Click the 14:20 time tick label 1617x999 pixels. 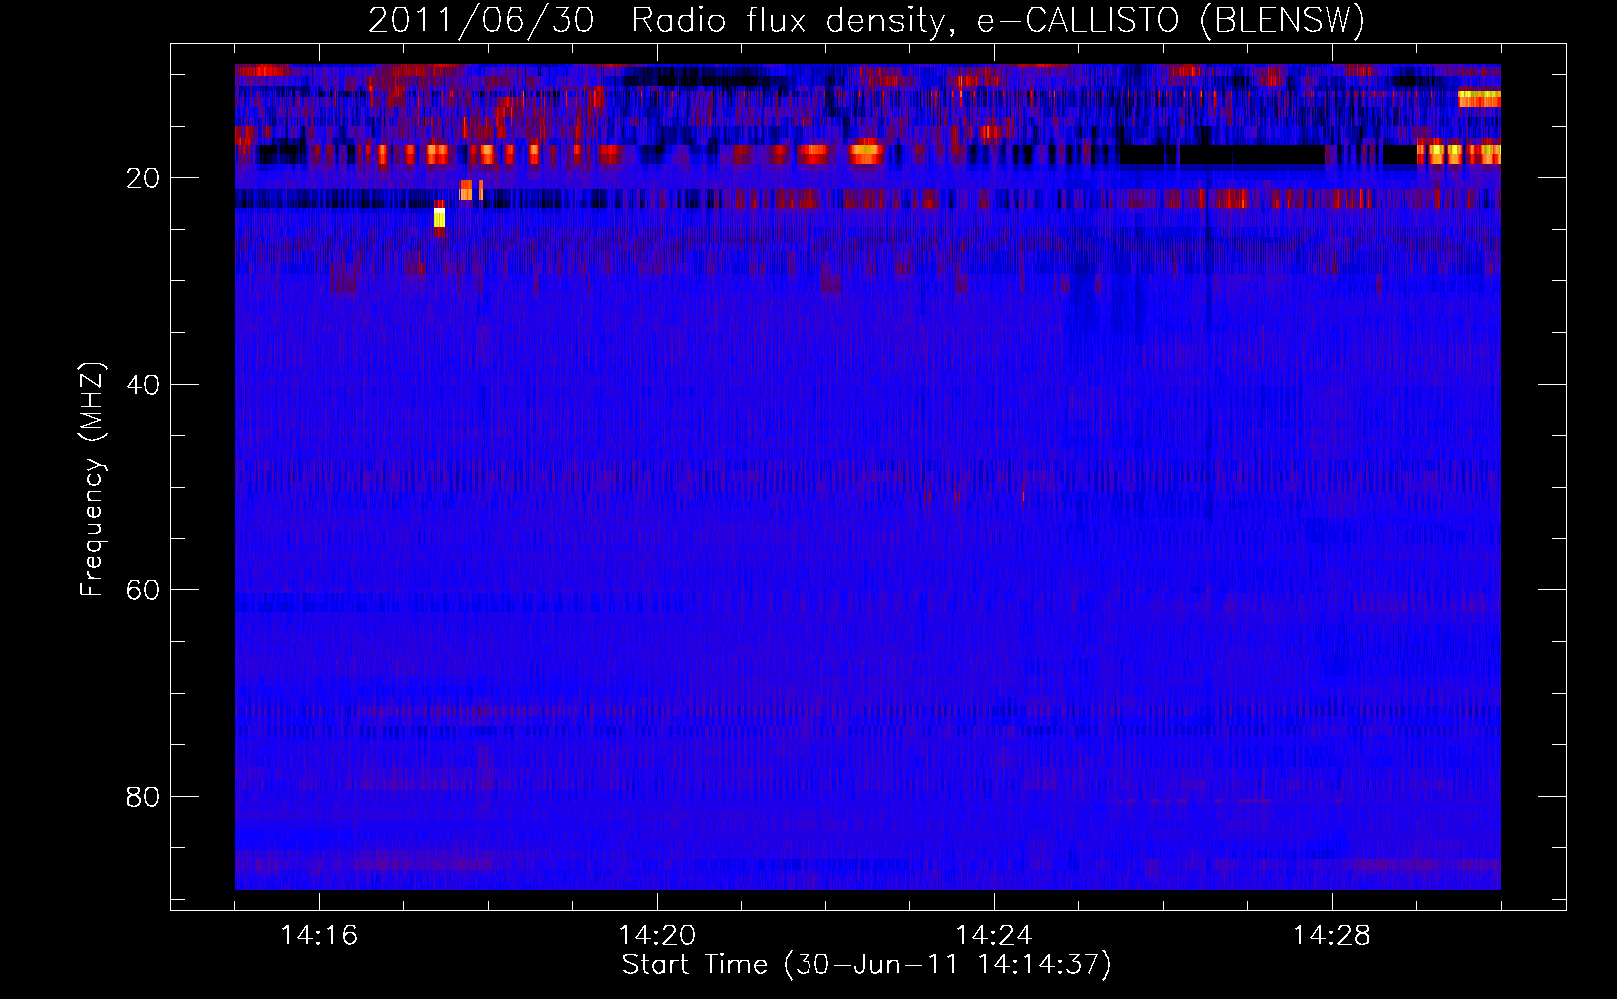(657, 936)
